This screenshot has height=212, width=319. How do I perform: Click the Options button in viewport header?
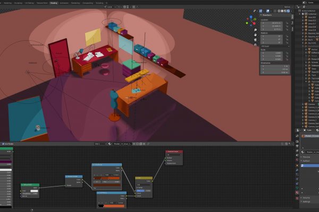coord(286,6)
